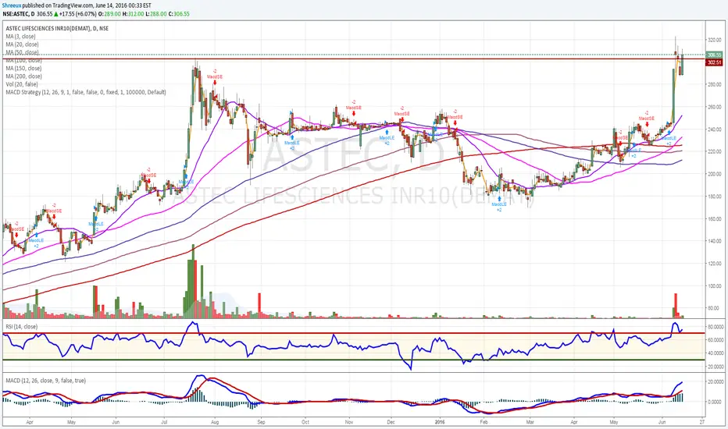Select the MA (50, close) indicator label
Image resolution: width=728 pixels, height=429 pixels.
point(22,52)
